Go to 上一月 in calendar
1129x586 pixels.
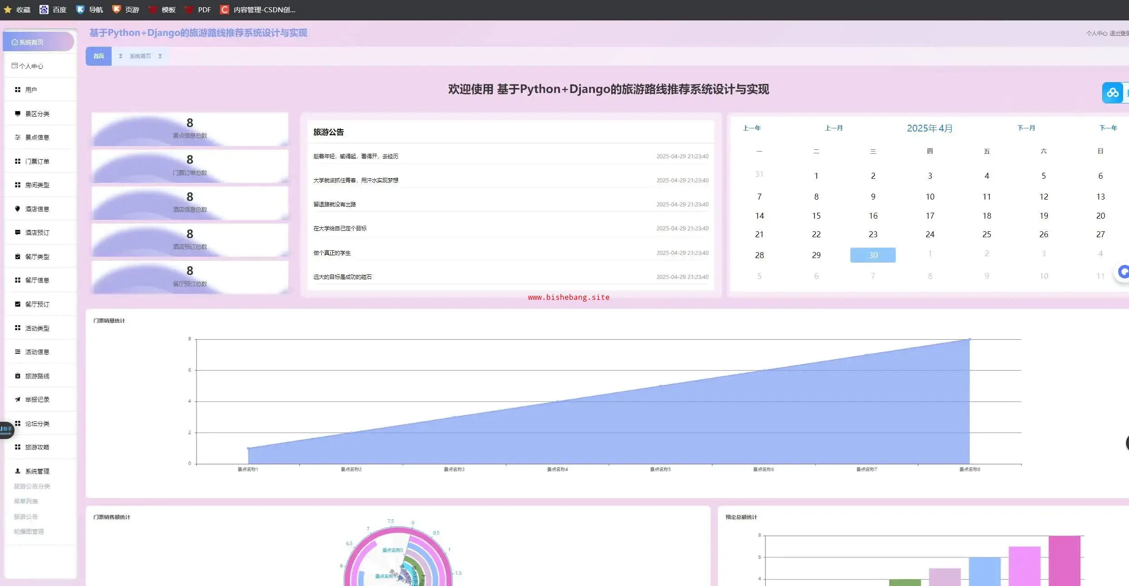click(x=834, y=128)
